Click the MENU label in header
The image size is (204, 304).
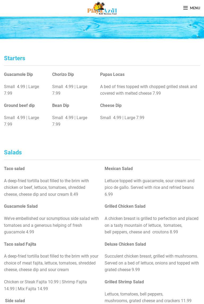pyautogui.click(x=195, y=8)
